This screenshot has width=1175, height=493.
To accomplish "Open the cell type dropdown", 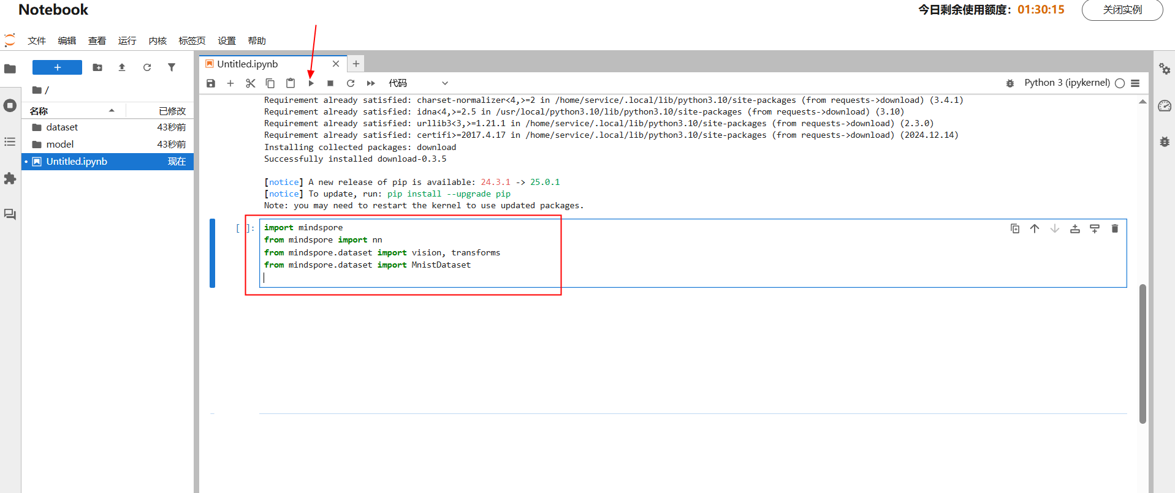I will (x=418, y=83).
